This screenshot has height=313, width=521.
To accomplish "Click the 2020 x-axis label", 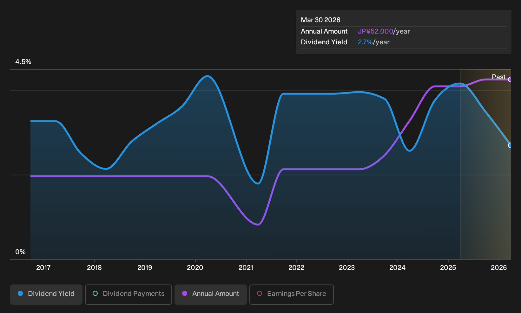I will click(x=195, y=268).
